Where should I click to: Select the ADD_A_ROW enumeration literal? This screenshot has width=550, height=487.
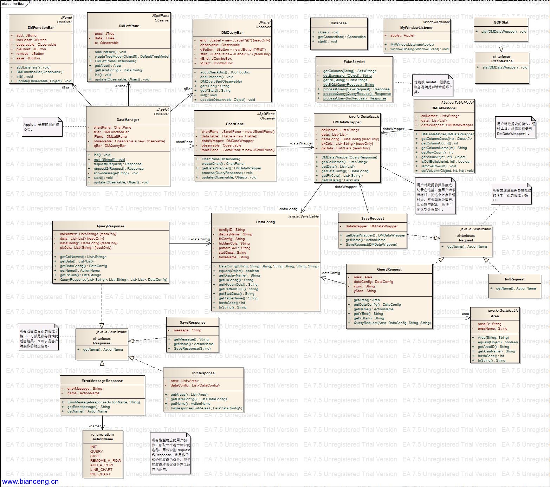pos(102,465)
